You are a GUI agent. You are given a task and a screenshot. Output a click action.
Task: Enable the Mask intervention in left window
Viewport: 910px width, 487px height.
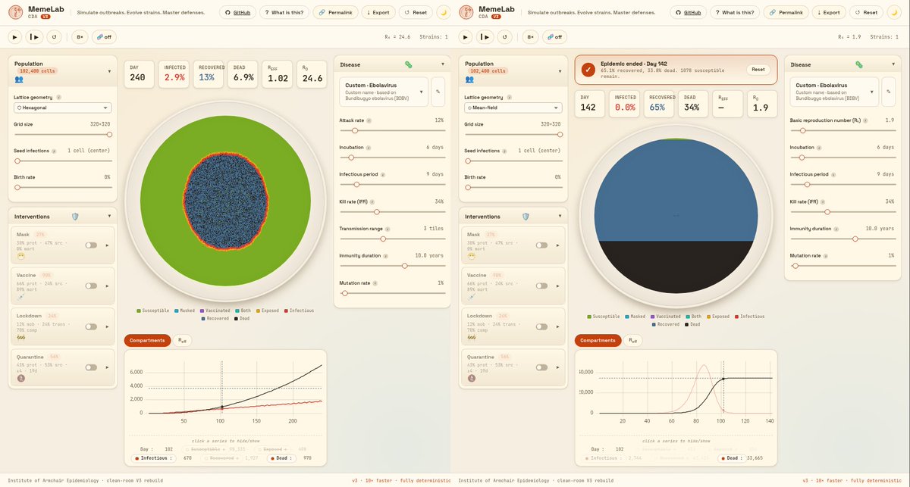coord(92,245)
